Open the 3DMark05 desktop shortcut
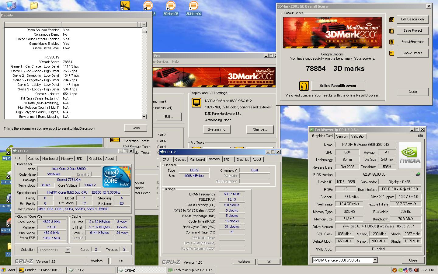 [x=171, y=8]
